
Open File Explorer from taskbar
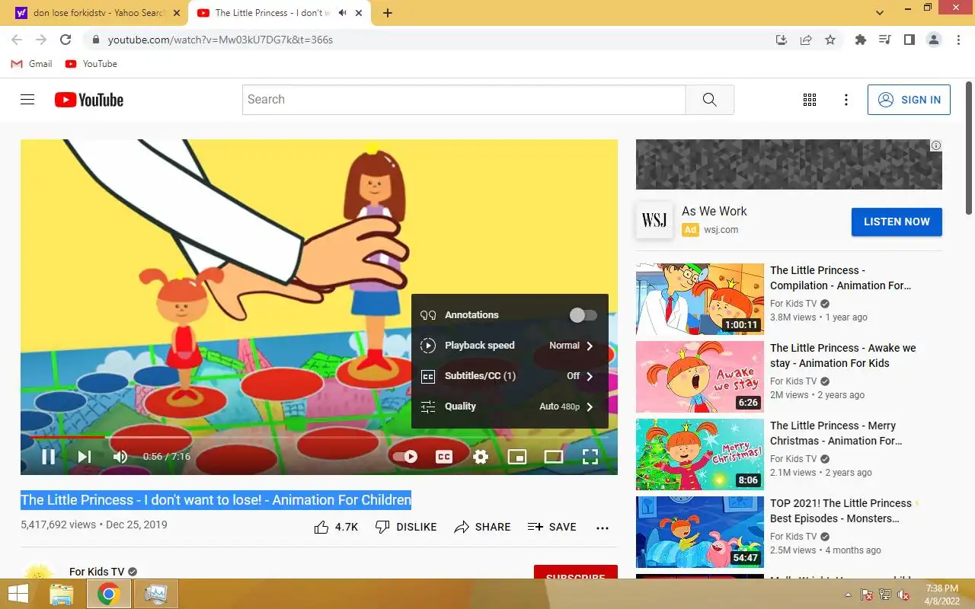pyautogui.click(x=62, y=594)
